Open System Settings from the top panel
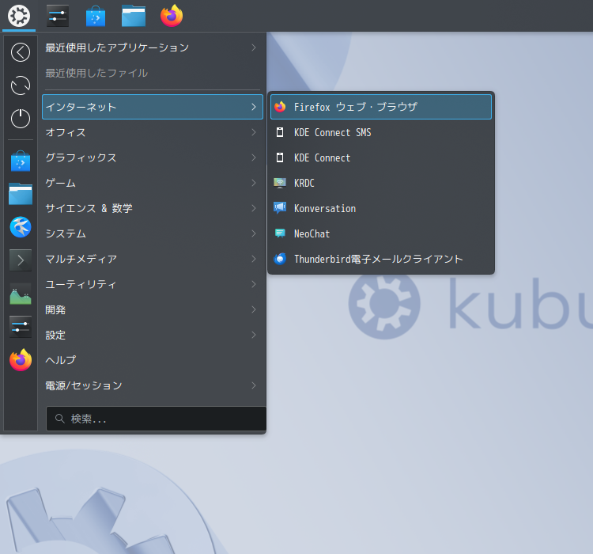This screenshot has width=593, height=554. pyautogui.click(x=58, y=16)
